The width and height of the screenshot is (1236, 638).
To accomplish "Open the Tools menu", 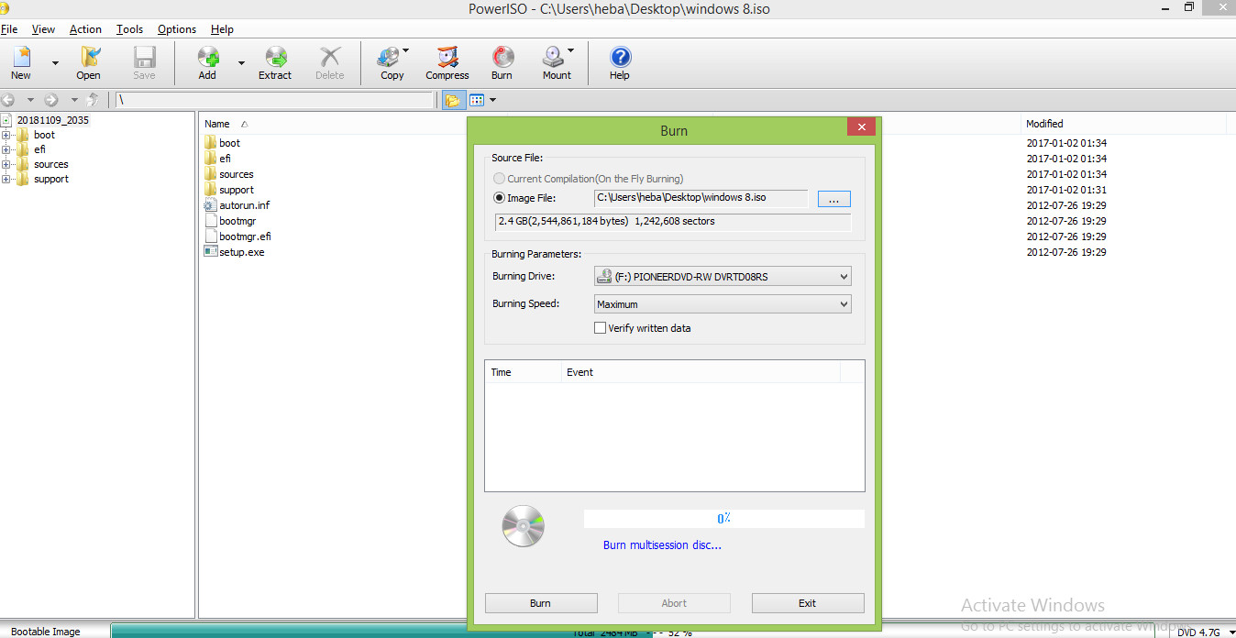I will pos(129,29).
